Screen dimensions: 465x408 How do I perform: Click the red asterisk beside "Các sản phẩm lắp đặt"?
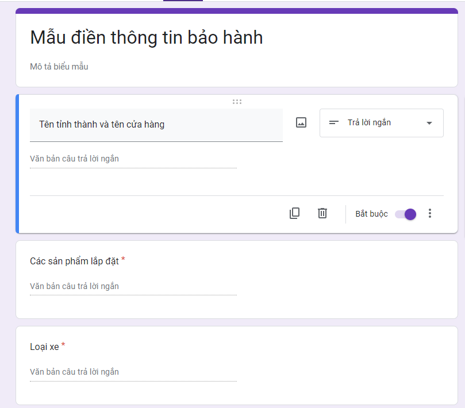(123, 260)
